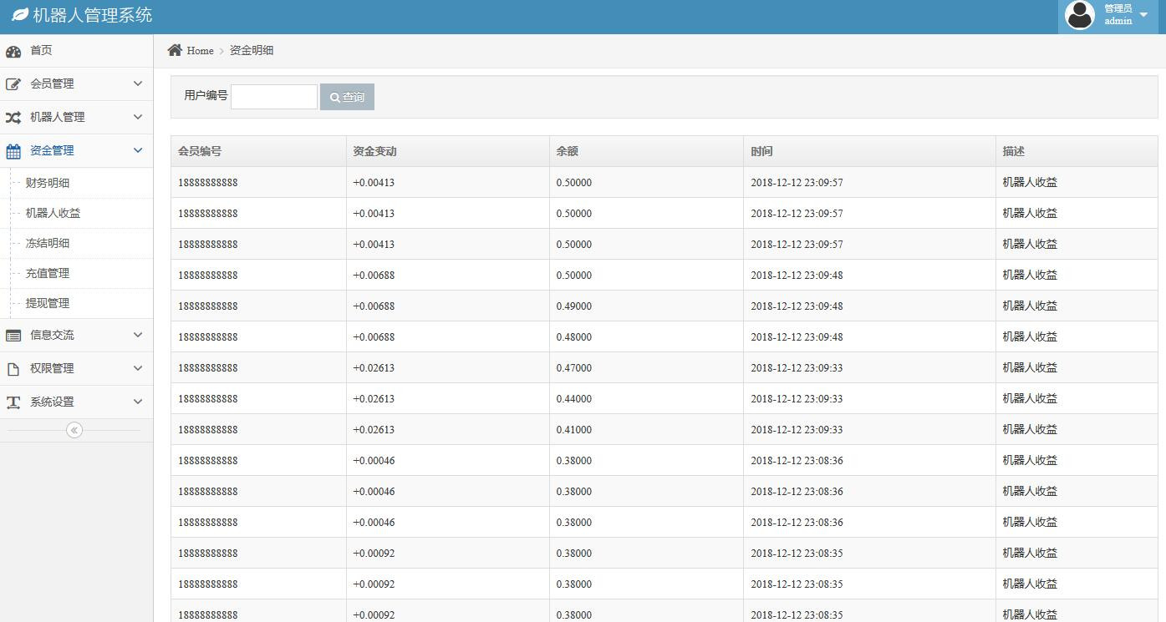Follow the Home breadcrumb link
Viewport: 1166px width, 622px height.
click(200, 51)
